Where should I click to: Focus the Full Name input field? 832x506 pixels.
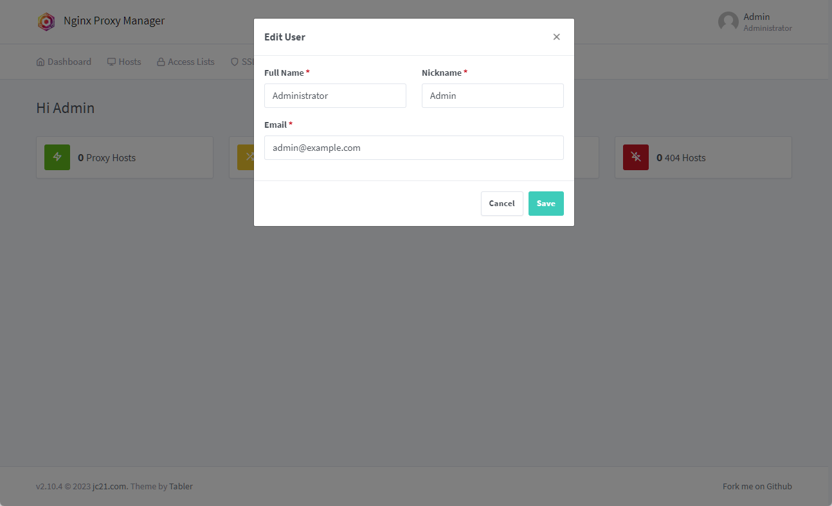click(x=335, y=96)
